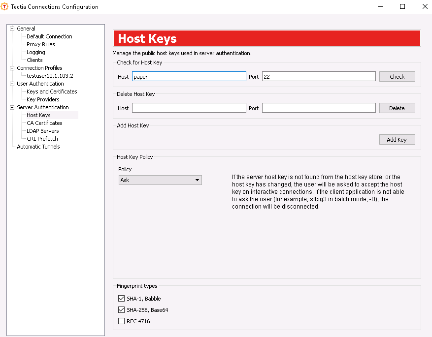Go to LDAP Servers settings

pyautogui.click(x=43, y=131)
